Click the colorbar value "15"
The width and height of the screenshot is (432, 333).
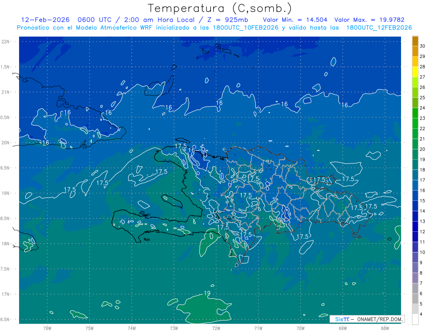[423, 201]
